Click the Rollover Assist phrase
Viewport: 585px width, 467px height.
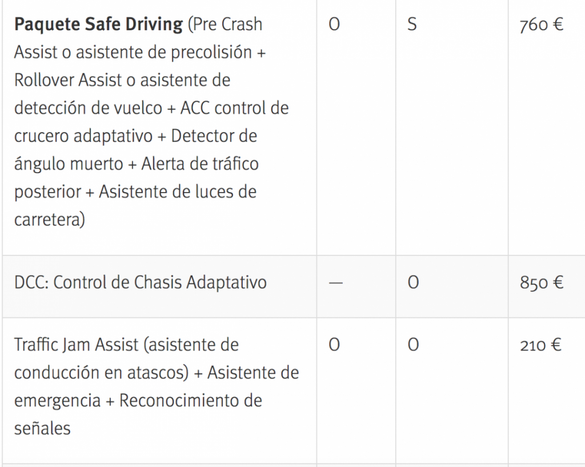68,81
